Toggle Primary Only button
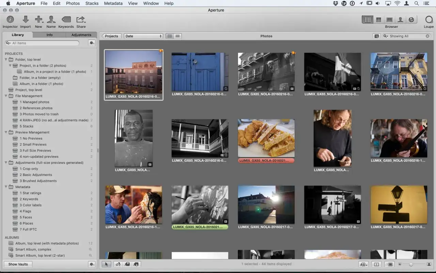 click(x=376, y=264)
